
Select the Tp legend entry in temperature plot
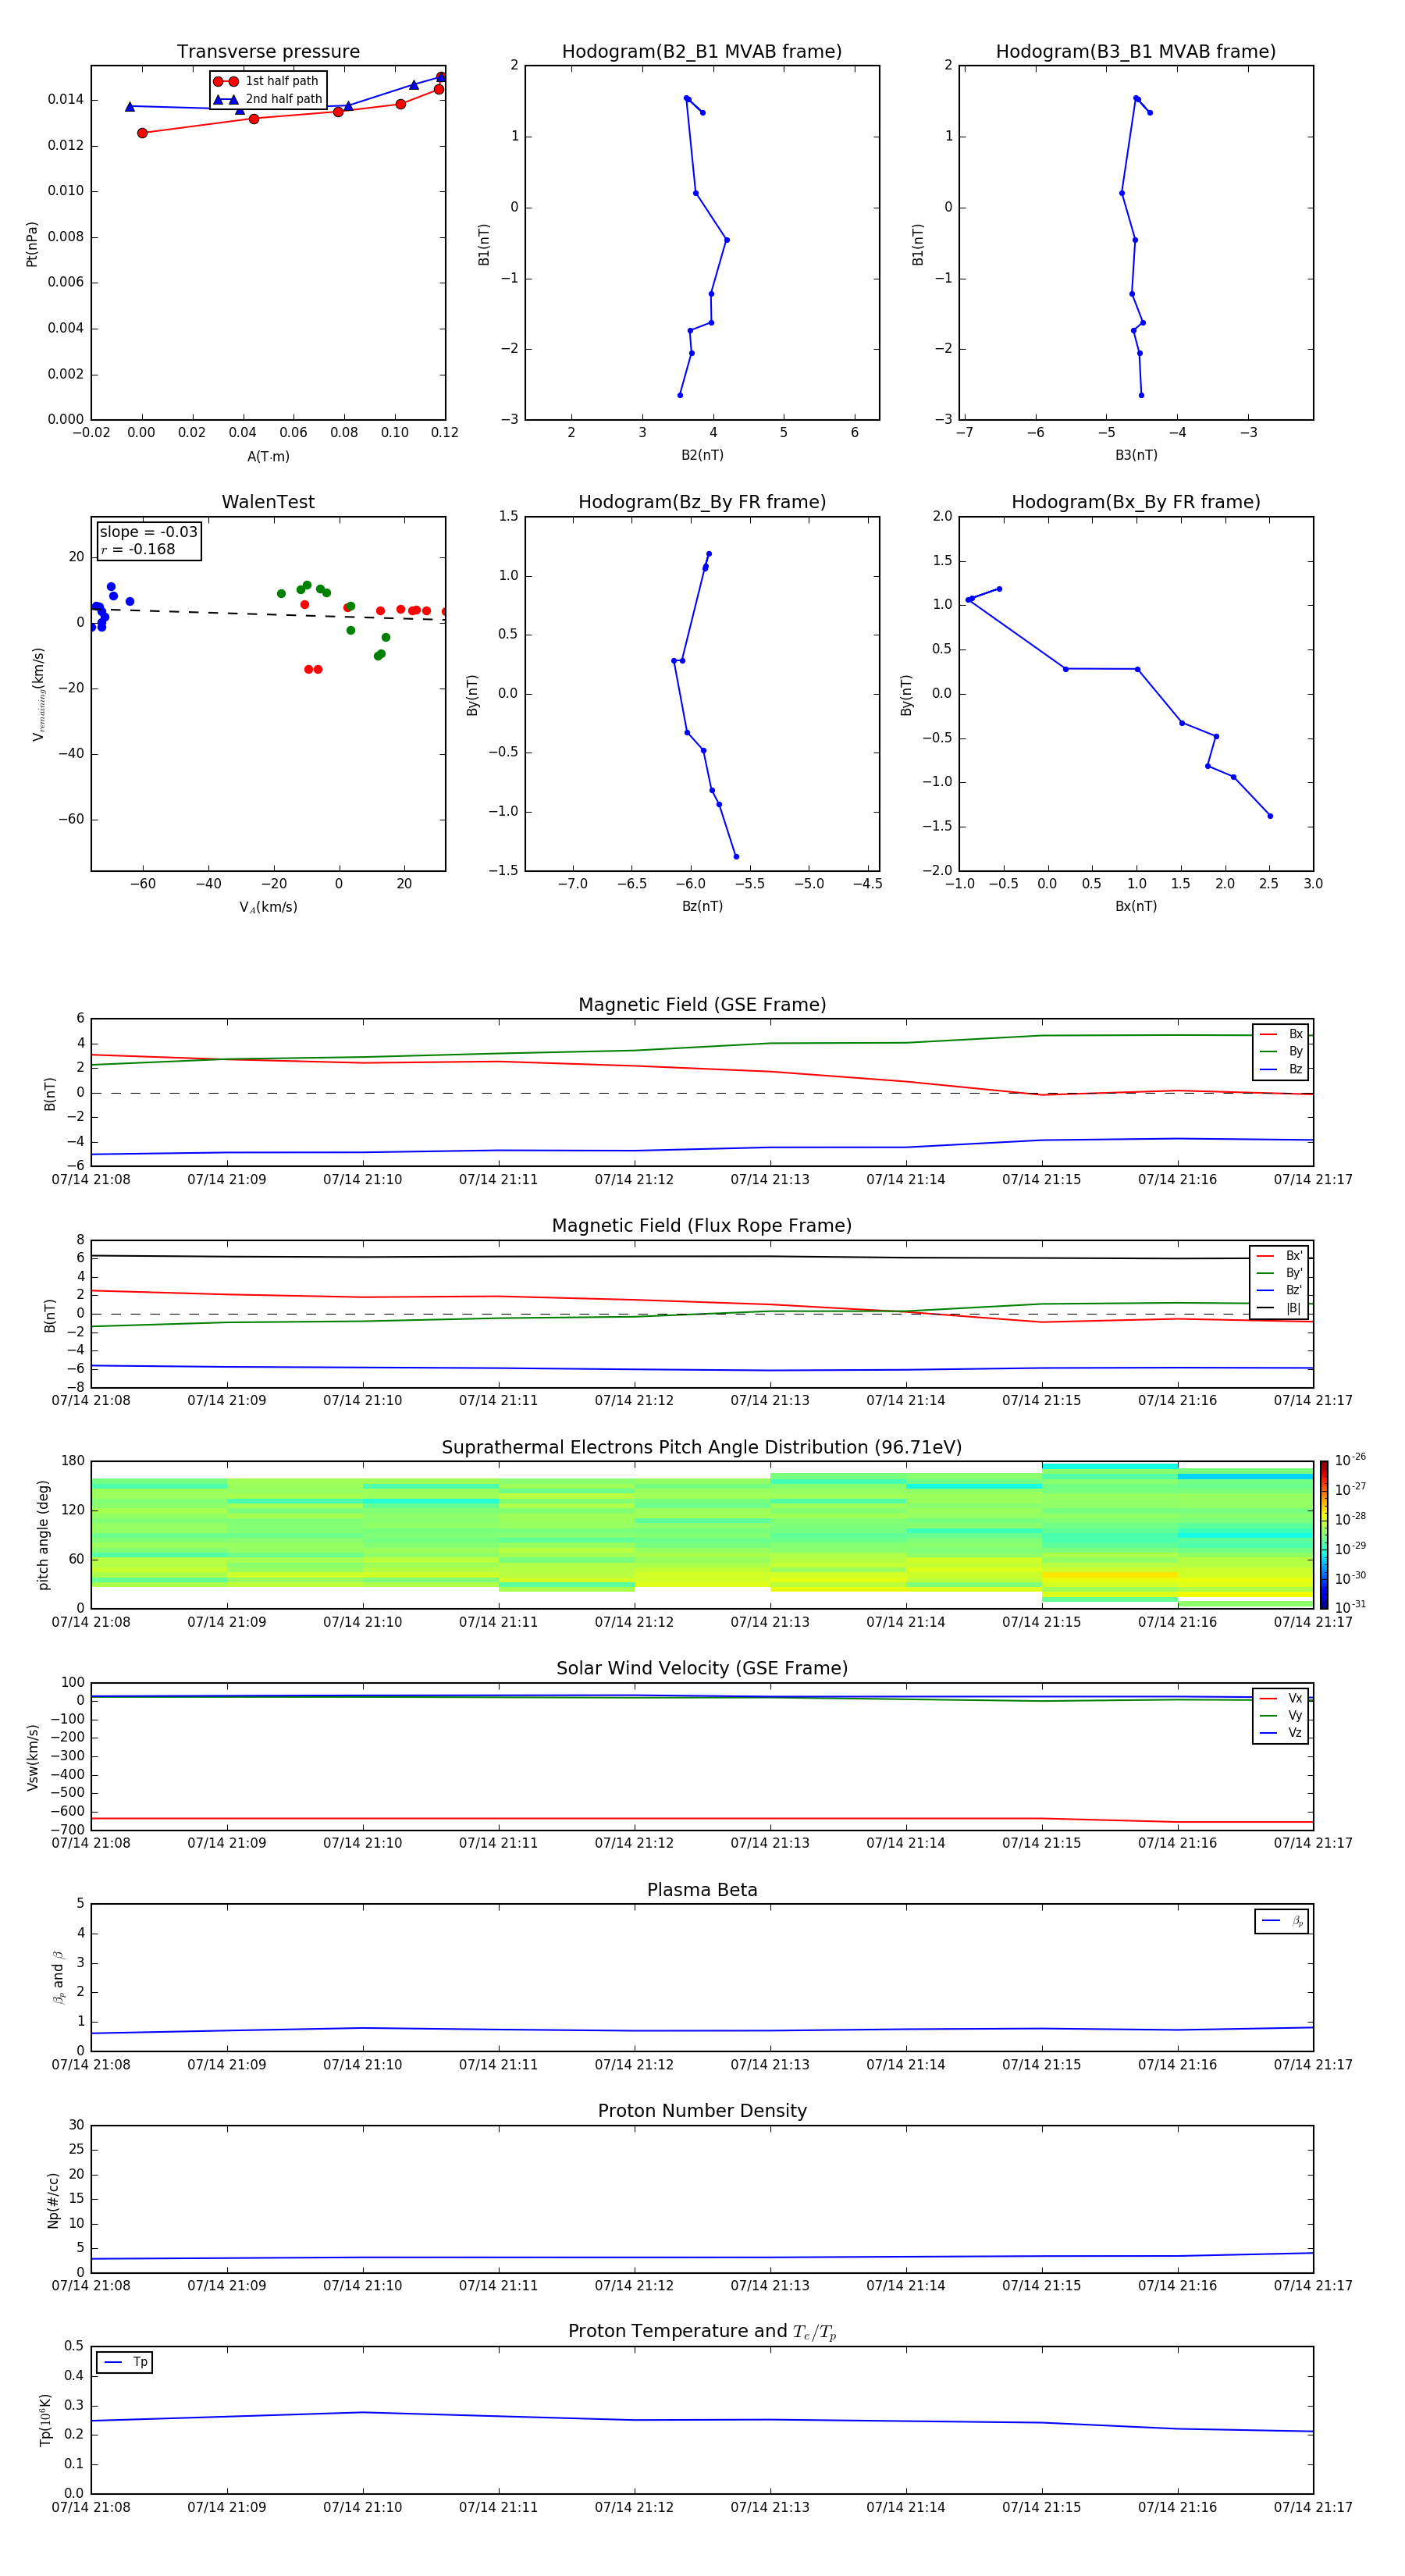coord(125,2363)
